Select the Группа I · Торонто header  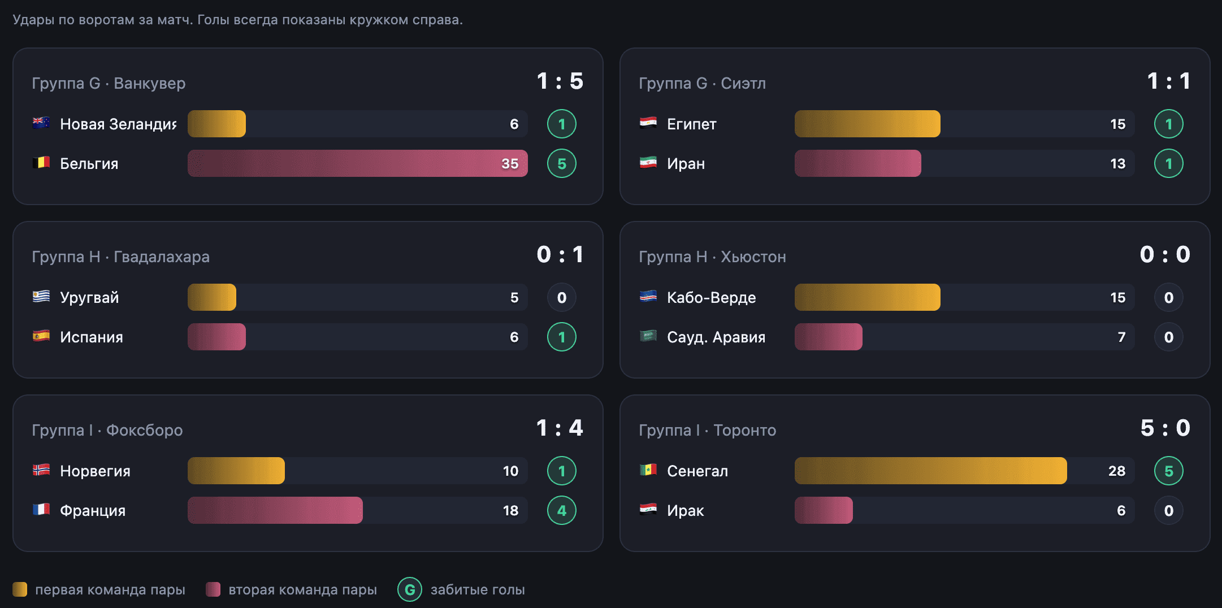[708, 430]
